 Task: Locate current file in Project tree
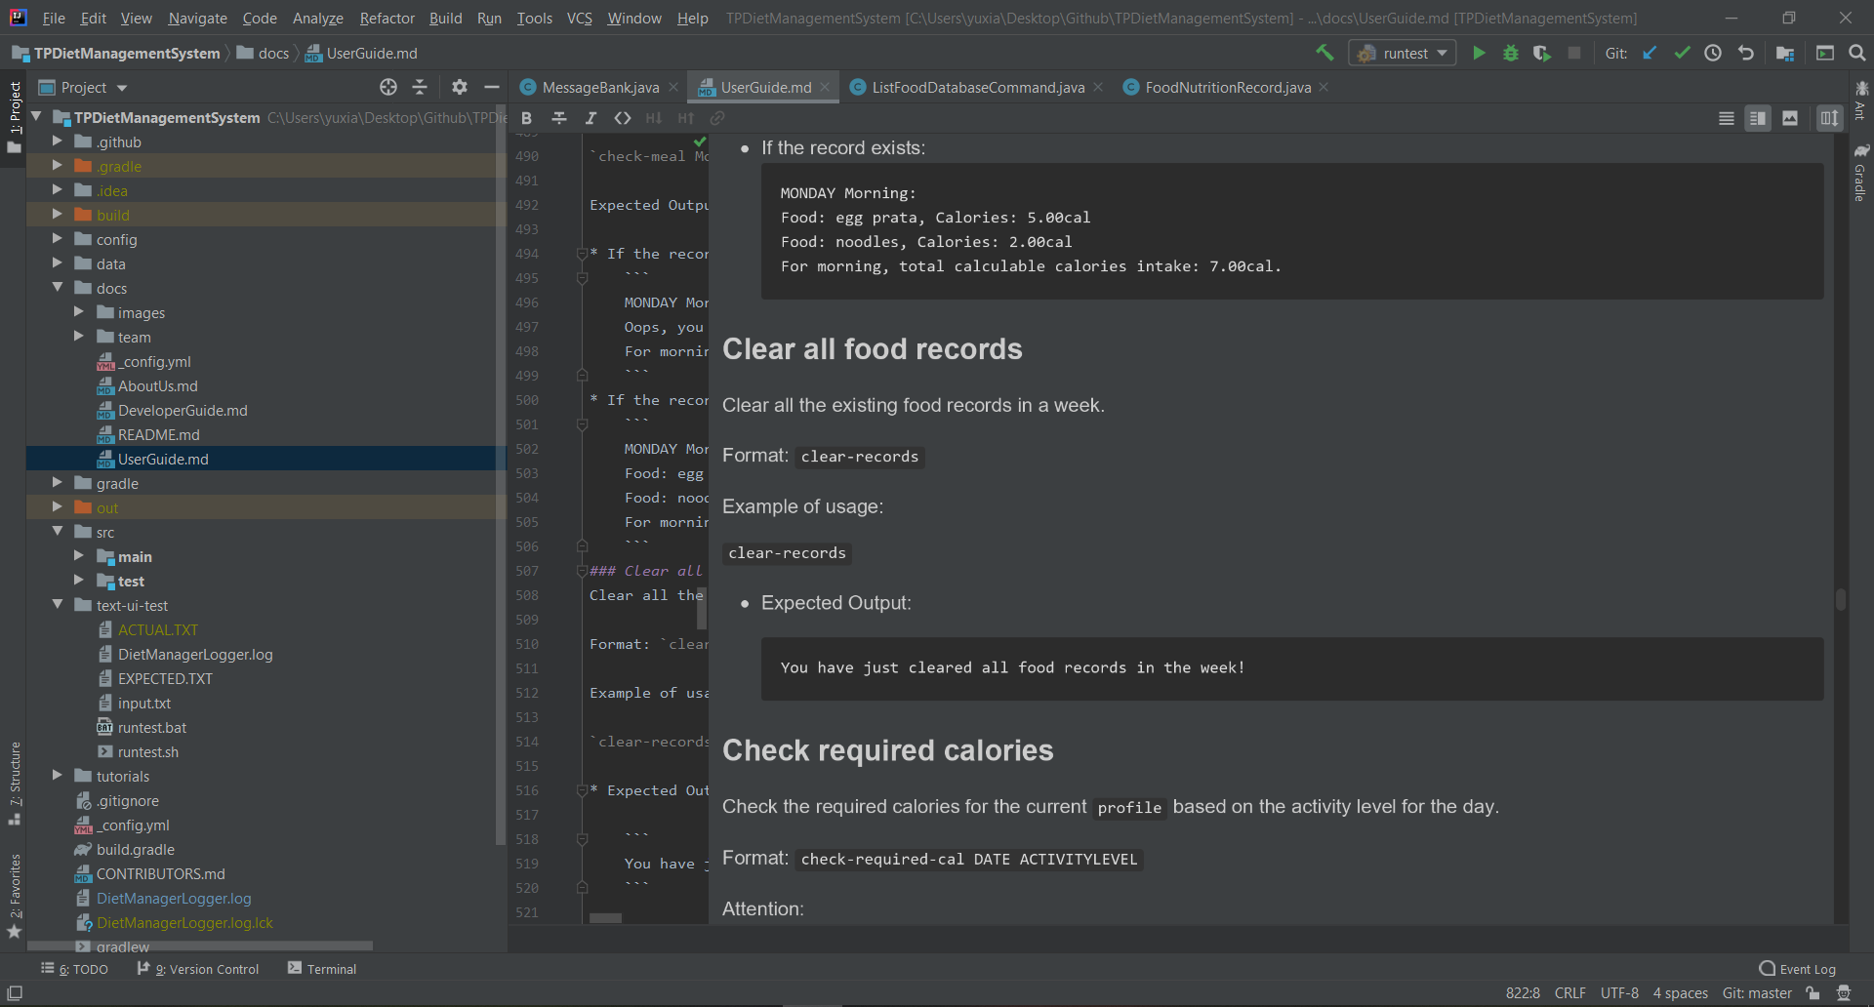388,87
